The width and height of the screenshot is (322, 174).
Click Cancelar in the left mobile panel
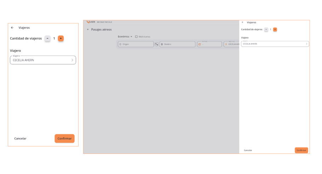pos(20,139)
